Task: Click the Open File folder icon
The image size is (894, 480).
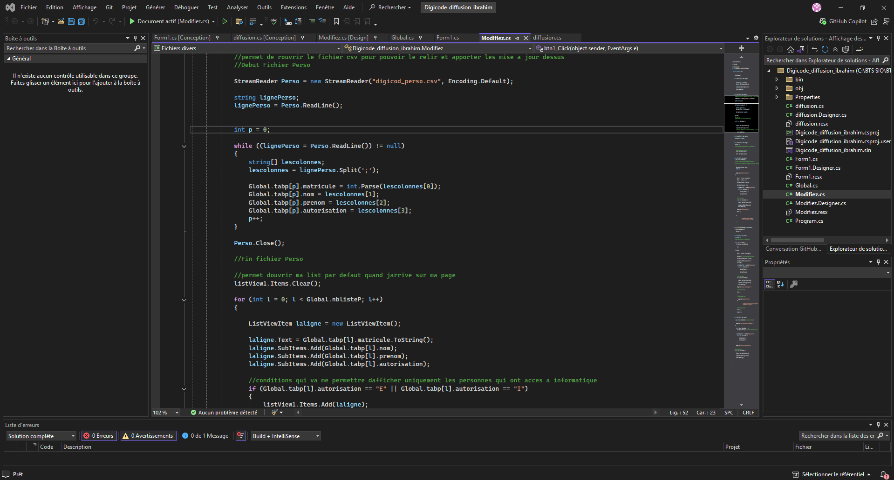Action: click(x=61, y=21)
